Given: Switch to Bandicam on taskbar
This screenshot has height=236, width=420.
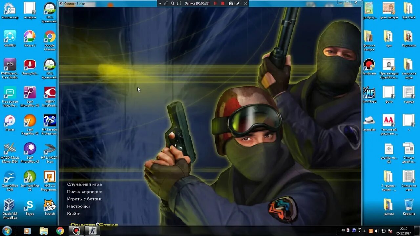Looking at the screenshot, I should pos(76,231).
